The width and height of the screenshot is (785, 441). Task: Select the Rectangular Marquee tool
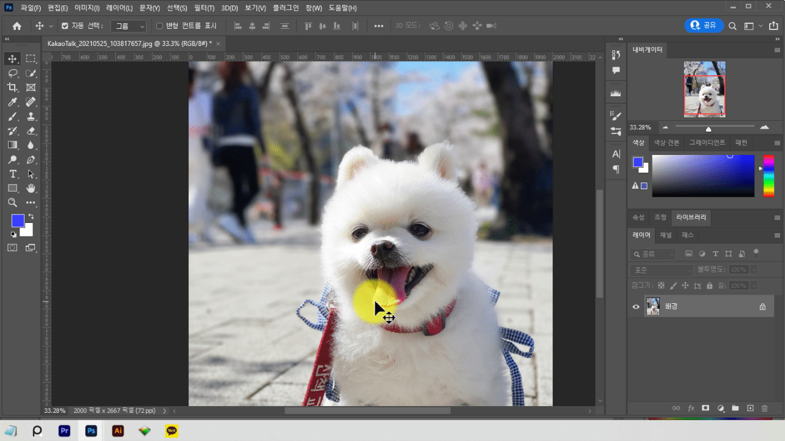tap(31, 59)
